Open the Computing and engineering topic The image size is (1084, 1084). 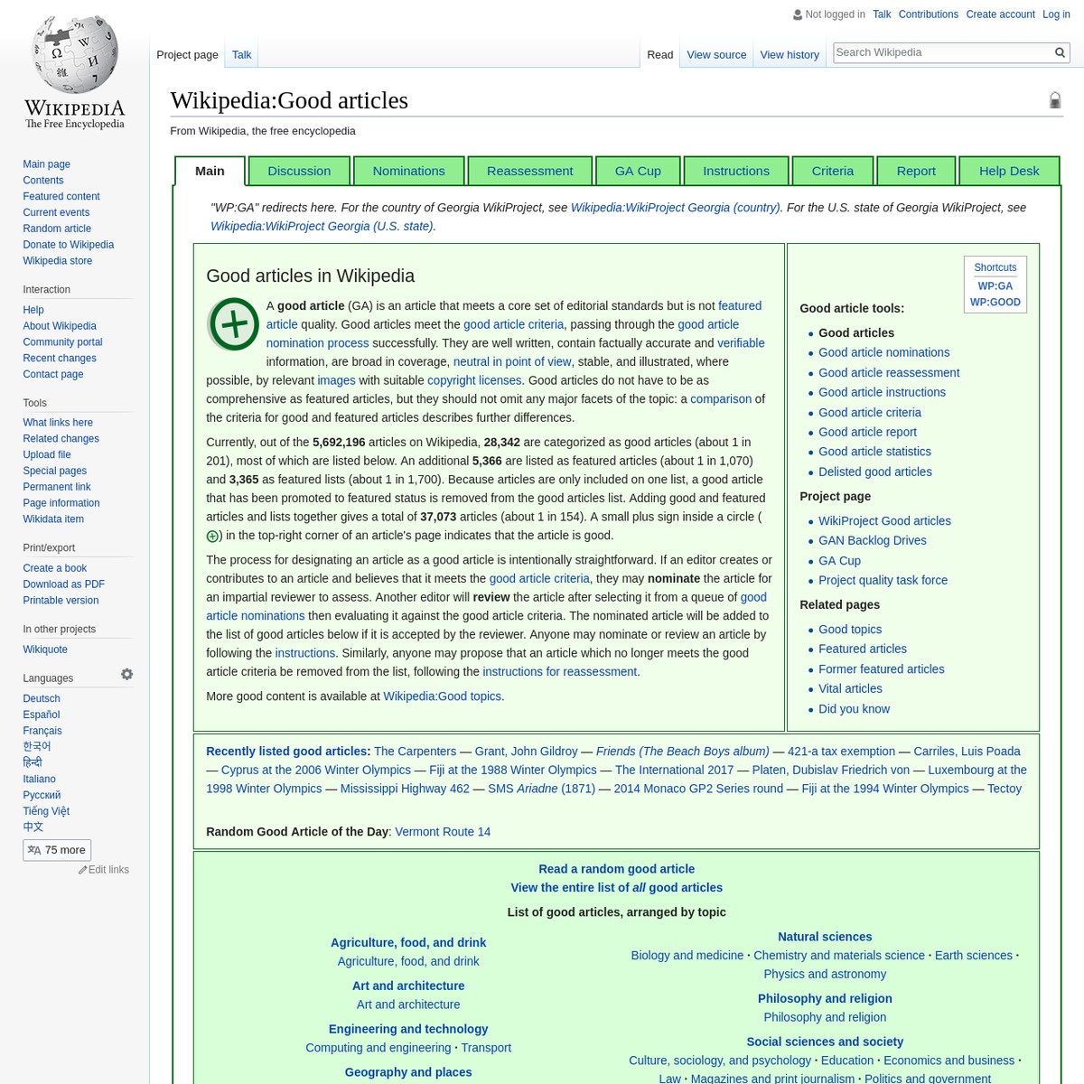click(378, 1048)
